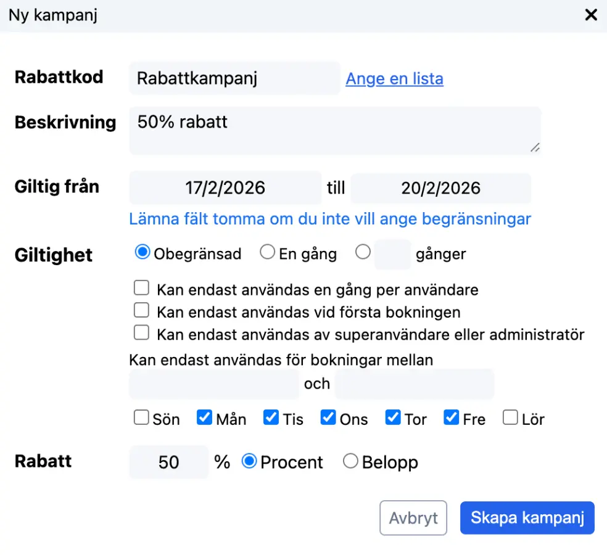
Task: Click the number of gånger input
Action: point(392,254)
